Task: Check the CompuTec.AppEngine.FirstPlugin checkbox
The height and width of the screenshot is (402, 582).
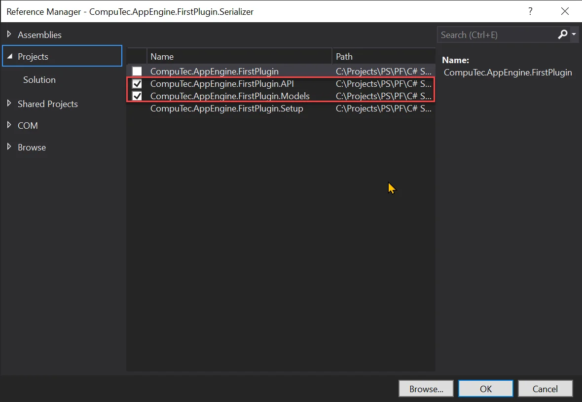Action: (x=137, y=72)
